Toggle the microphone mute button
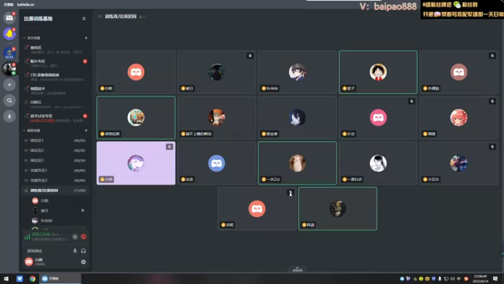504x284 pixels. click(x=75, y=251)
